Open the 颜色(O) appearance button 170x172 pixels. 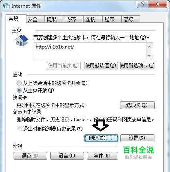tap(30, 156)
